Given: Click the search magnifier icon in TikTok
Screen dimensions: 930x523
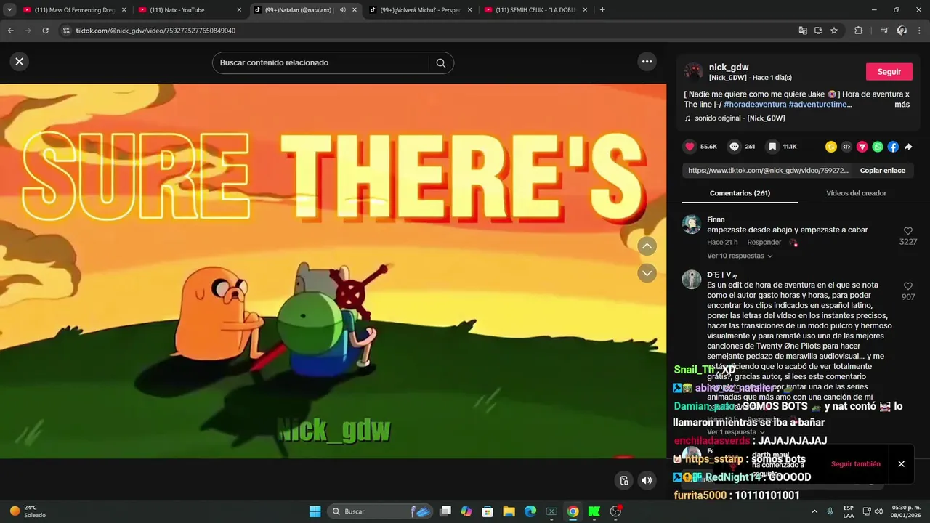Looking at the screenshot, I should tap(440, 62).
